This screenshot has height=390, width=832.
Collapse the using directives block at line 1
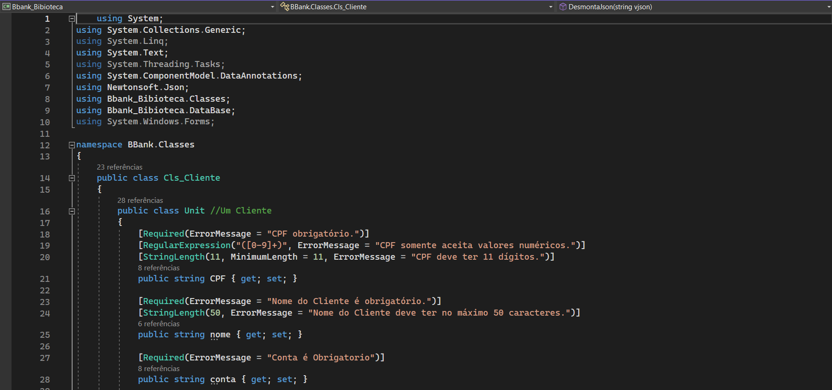pos(72,19)
